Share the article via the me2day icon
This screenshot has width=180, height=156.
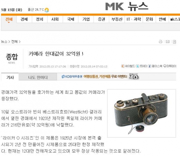[165, 66]
